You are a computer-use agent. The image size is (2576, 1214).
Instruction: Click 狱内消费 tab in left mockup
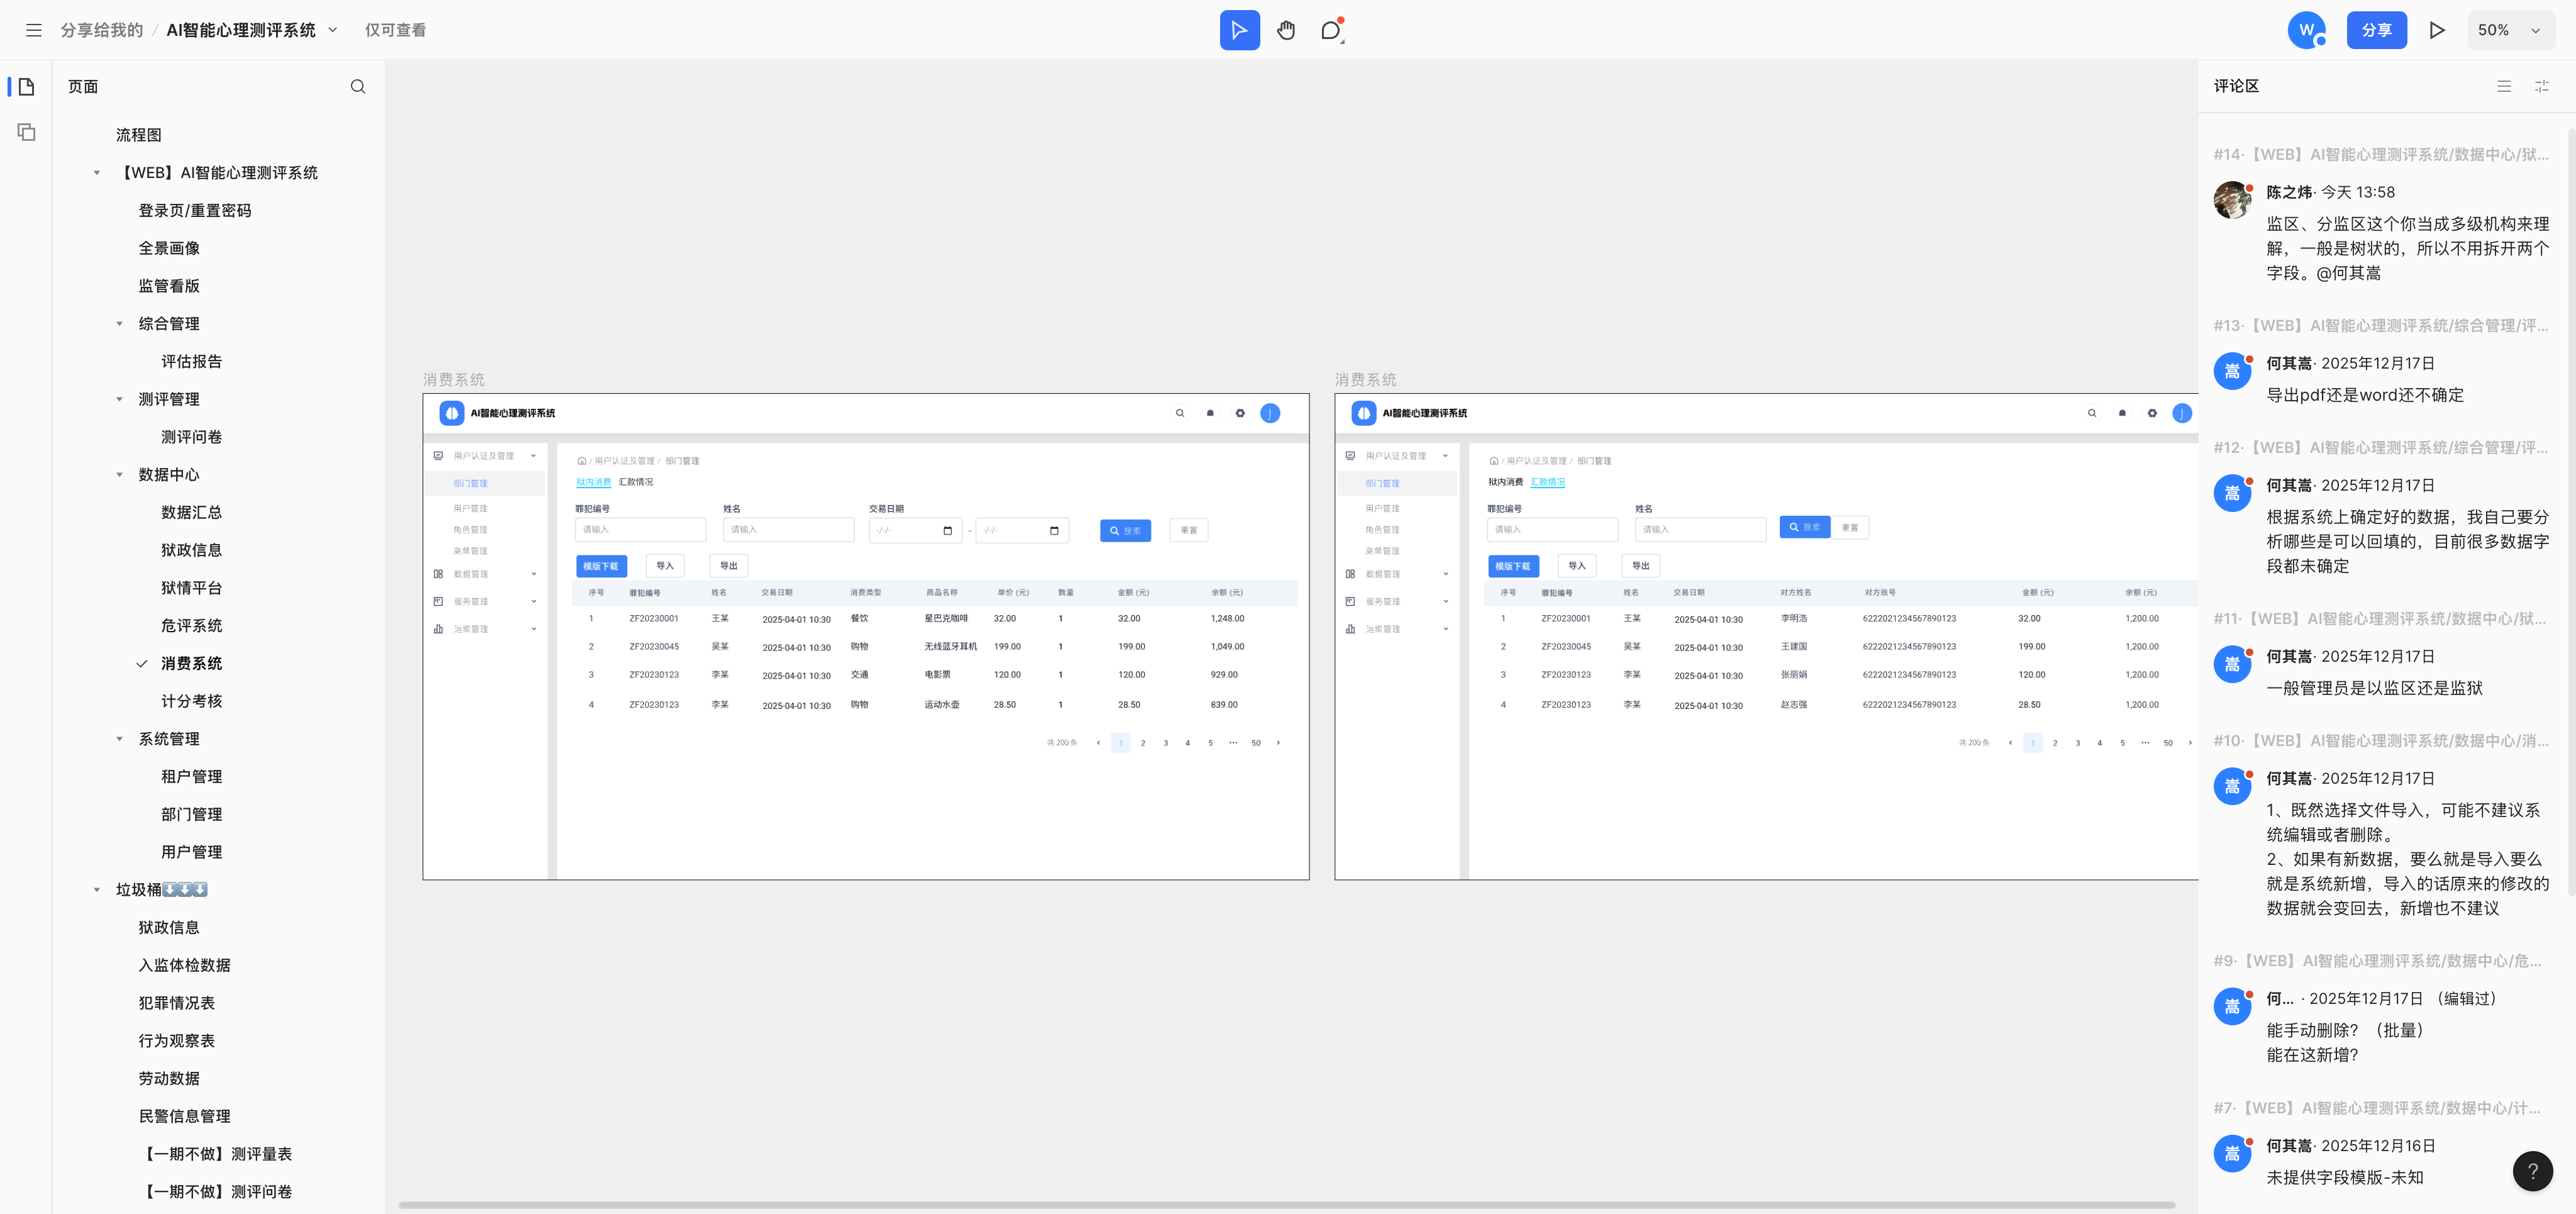tap(593, 482)
